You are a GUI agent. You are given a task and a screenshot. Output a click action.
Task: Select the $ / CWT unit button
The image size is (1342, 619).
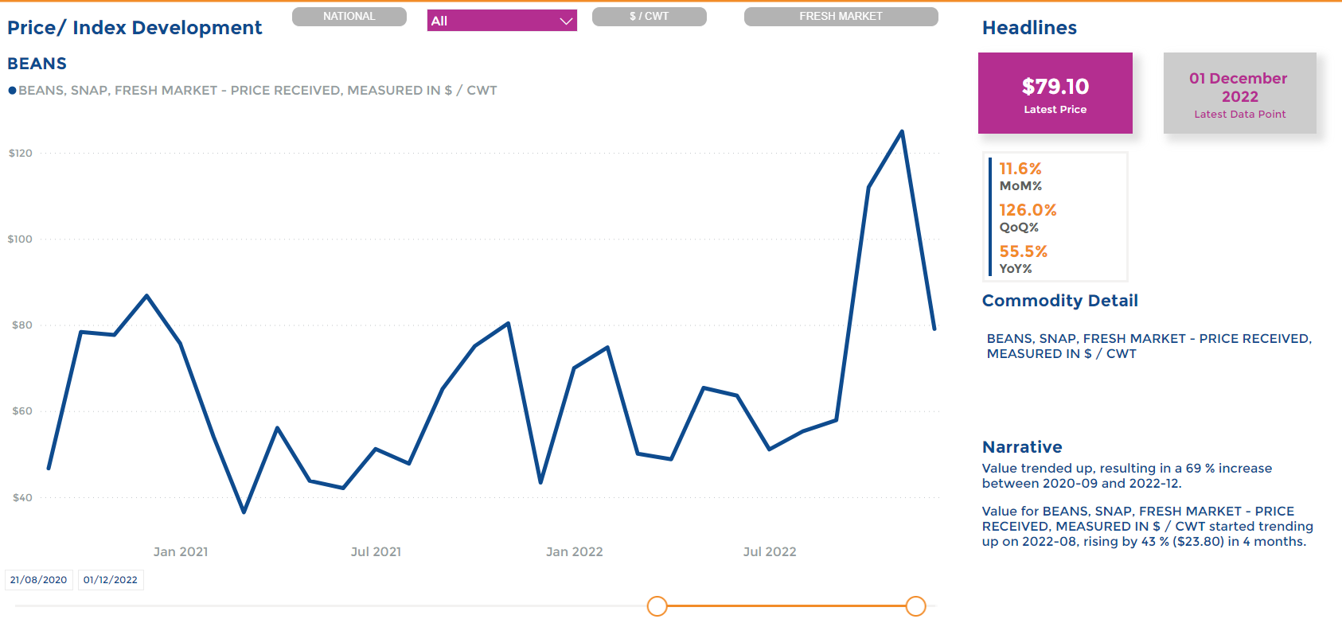click(650, 17)
